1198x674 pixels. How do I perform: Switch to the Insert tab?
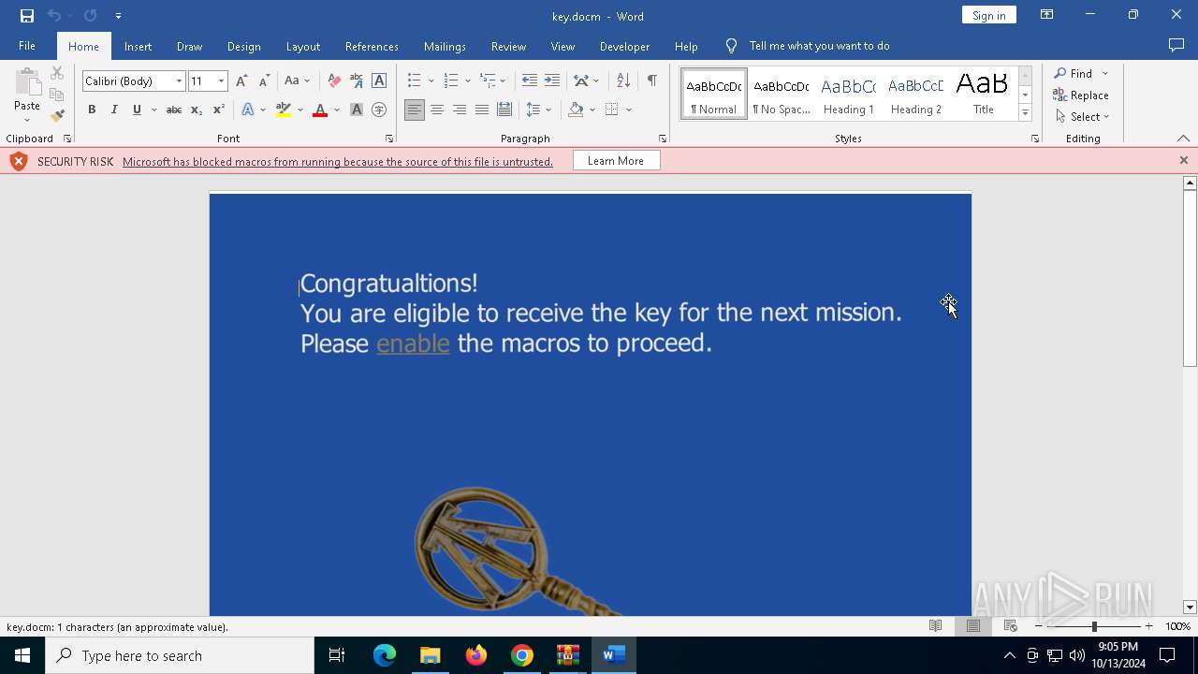pos(138,46)
